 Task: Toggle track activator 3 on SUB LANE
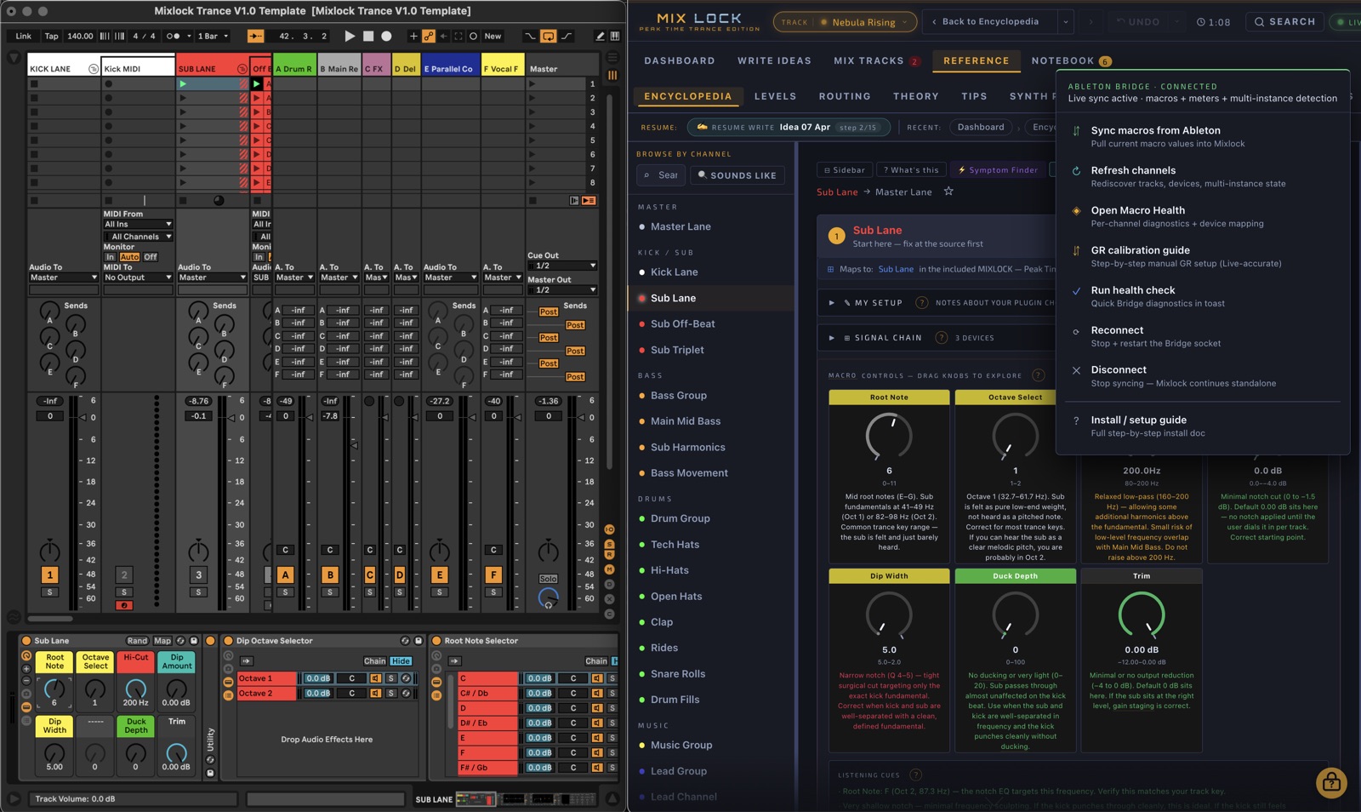click(198, 575)
